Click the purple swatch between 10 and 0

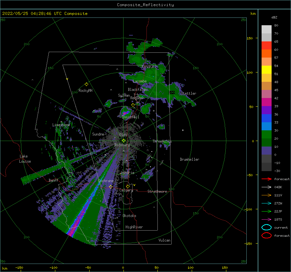[266, 150]
